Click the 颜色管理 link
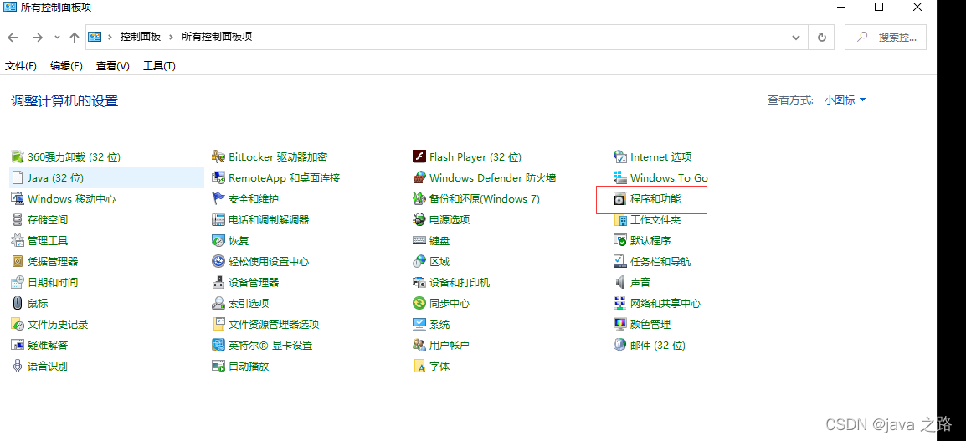 pyautogui.click(x=650, y=325)
